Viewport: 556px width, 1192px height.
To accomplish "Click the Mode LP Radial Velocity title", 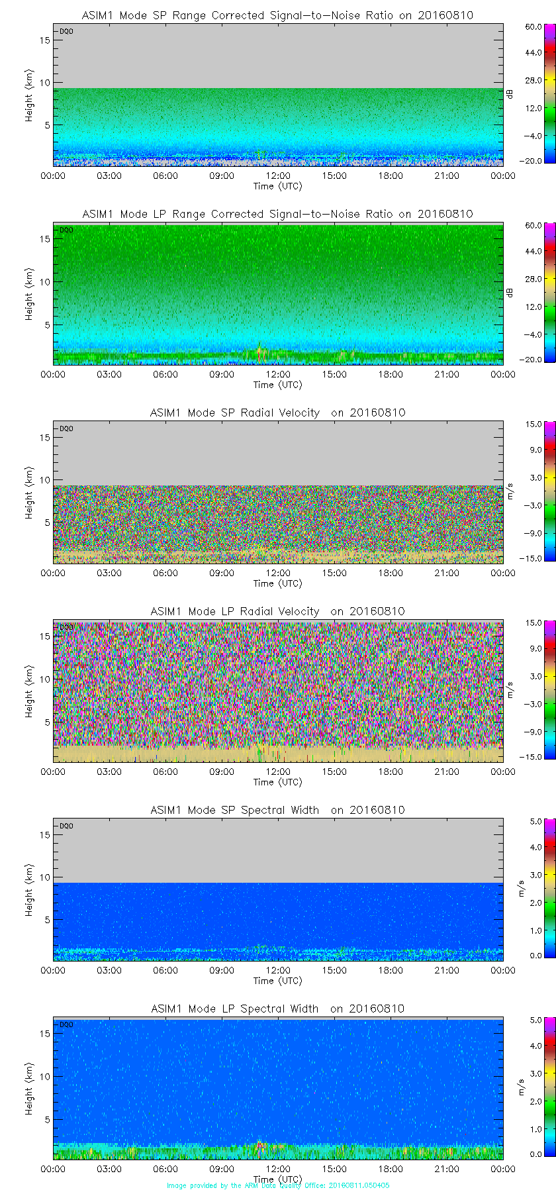I will (x=277, y=611).
